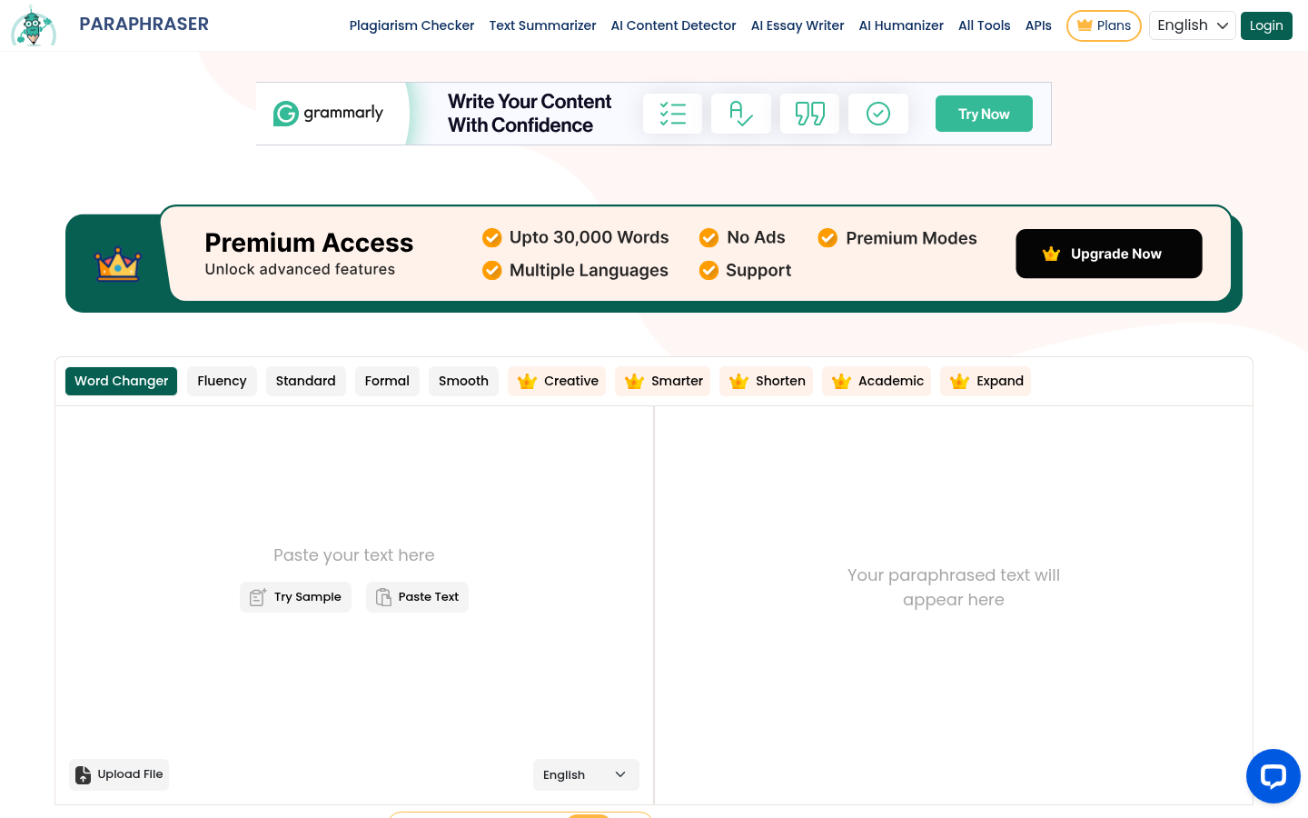
Task: Click the large crown icon beside Premium Access
Action: pyautogui.click(x=118, y=264)
